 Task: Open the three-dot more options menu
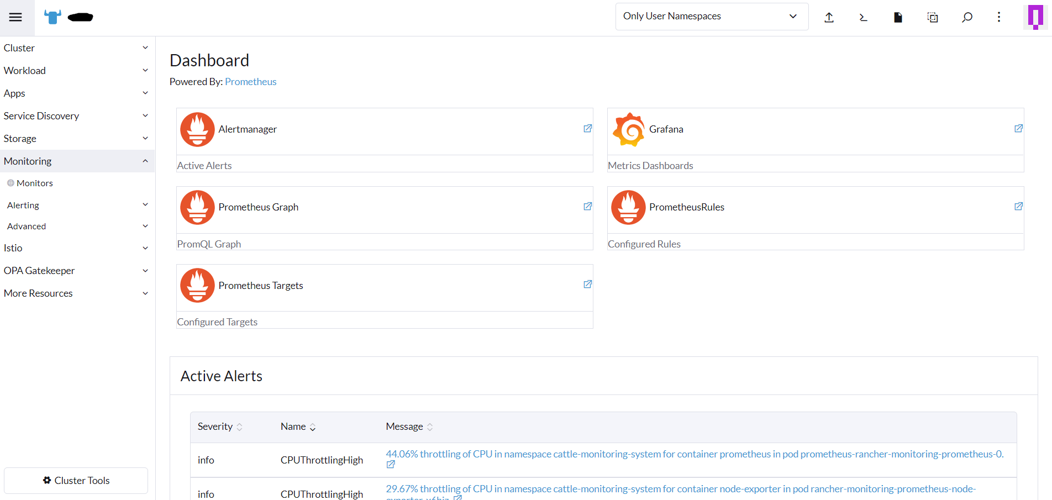click(x=999, y=17)
